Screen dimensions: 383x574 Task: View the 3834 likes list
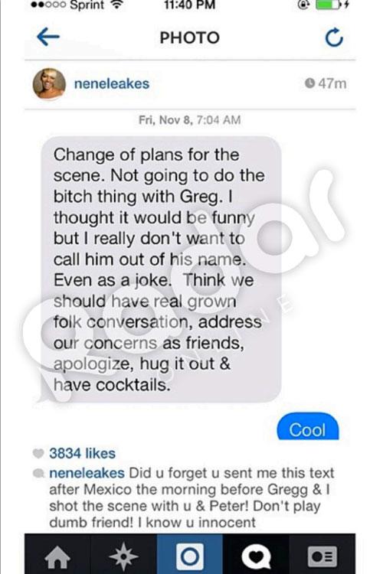(x=83, y=453)
